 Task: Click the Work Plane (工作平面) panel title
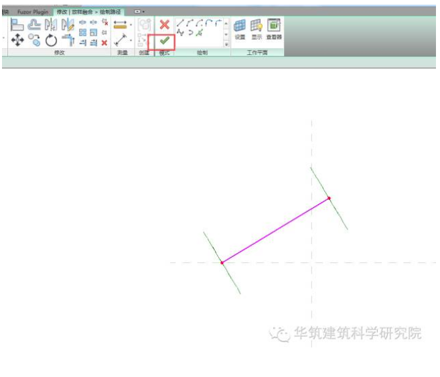coord(257,52)
